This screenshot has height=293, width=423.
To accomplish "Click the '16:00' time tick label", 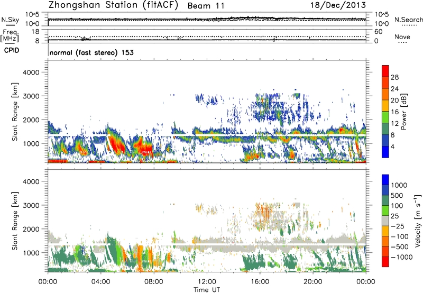I will point(260,282).
